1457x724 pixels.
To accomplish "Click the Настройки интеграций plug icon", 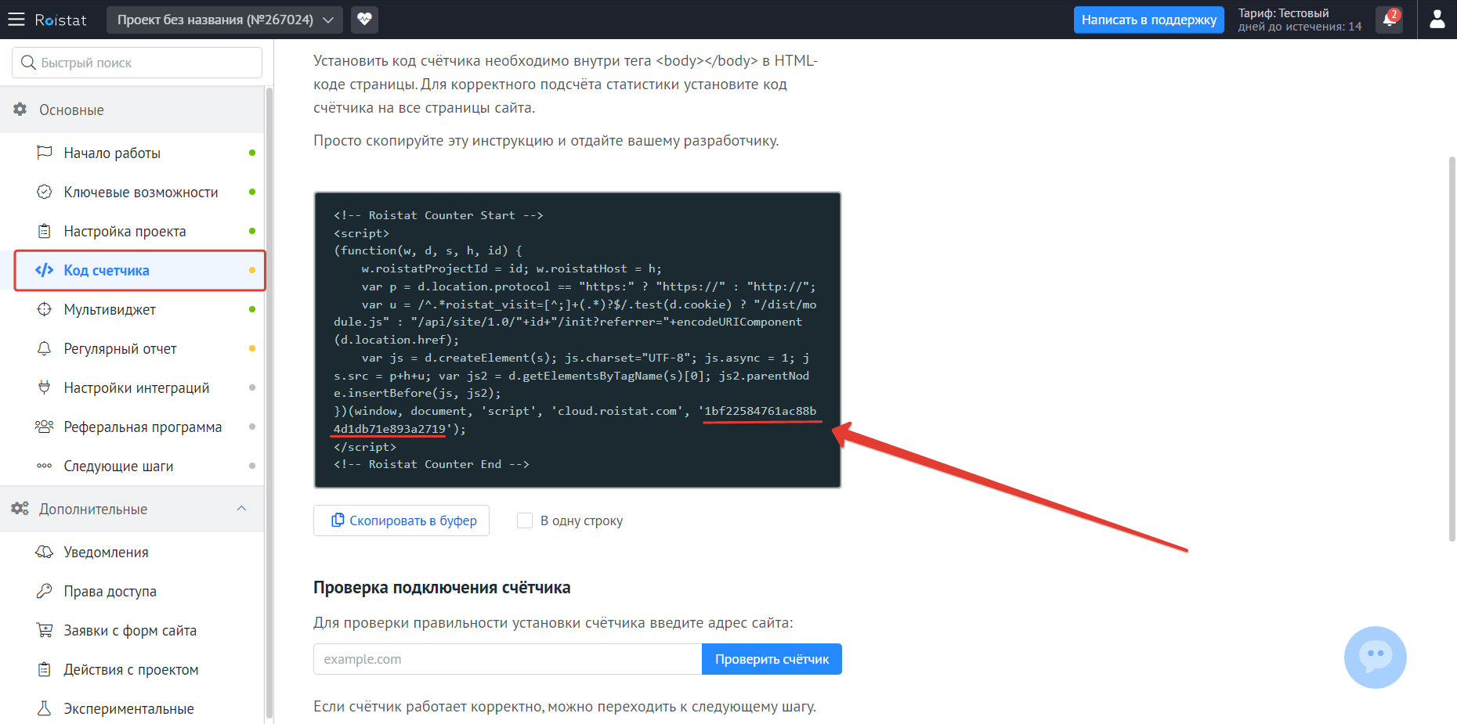I will tap(45, 387).
